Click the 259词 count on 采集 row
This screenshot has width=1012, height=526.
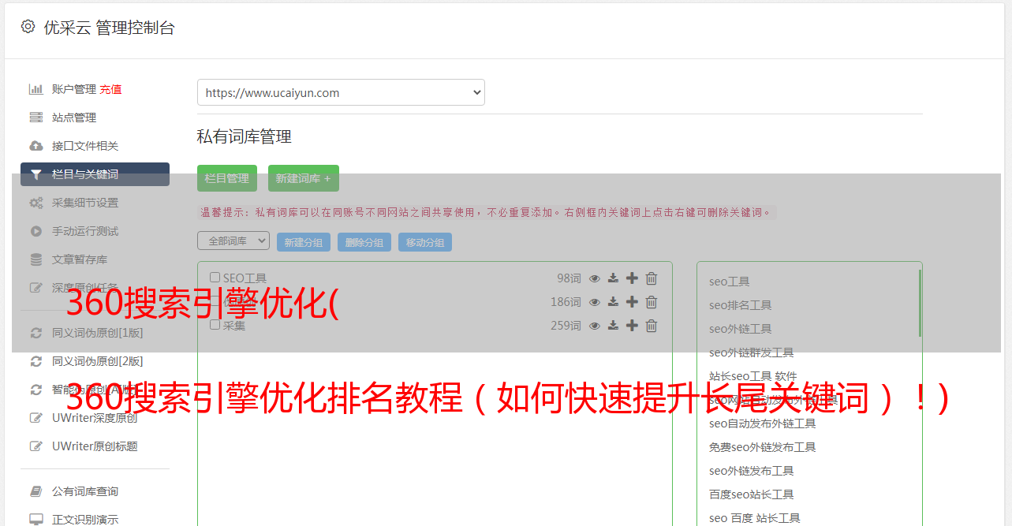[x=566, y=326]
